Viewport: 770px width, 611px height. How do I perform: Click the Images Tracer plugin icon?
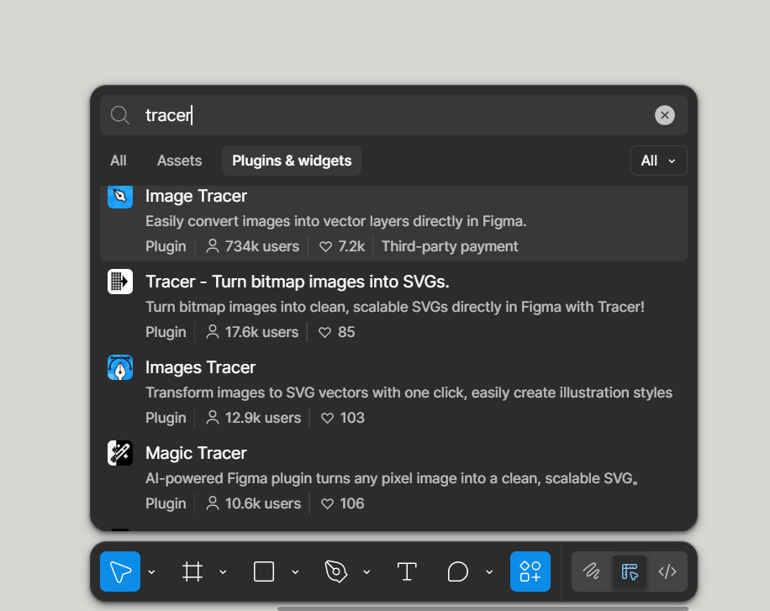pyautogui.click(x=120, y=367)
